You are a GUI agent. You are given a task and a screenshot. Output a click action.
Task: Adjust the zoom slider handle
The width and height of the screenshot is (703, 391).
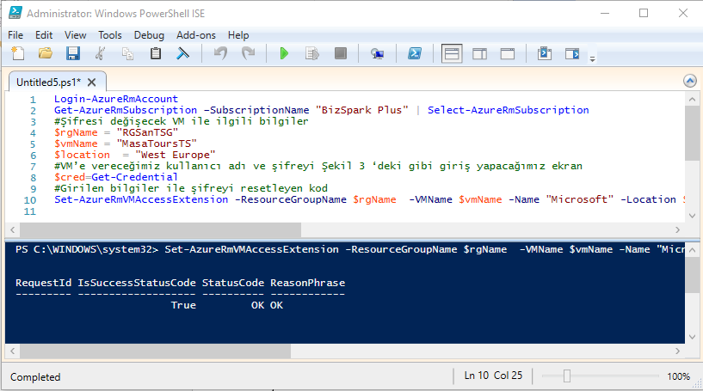tap(567, 376)
